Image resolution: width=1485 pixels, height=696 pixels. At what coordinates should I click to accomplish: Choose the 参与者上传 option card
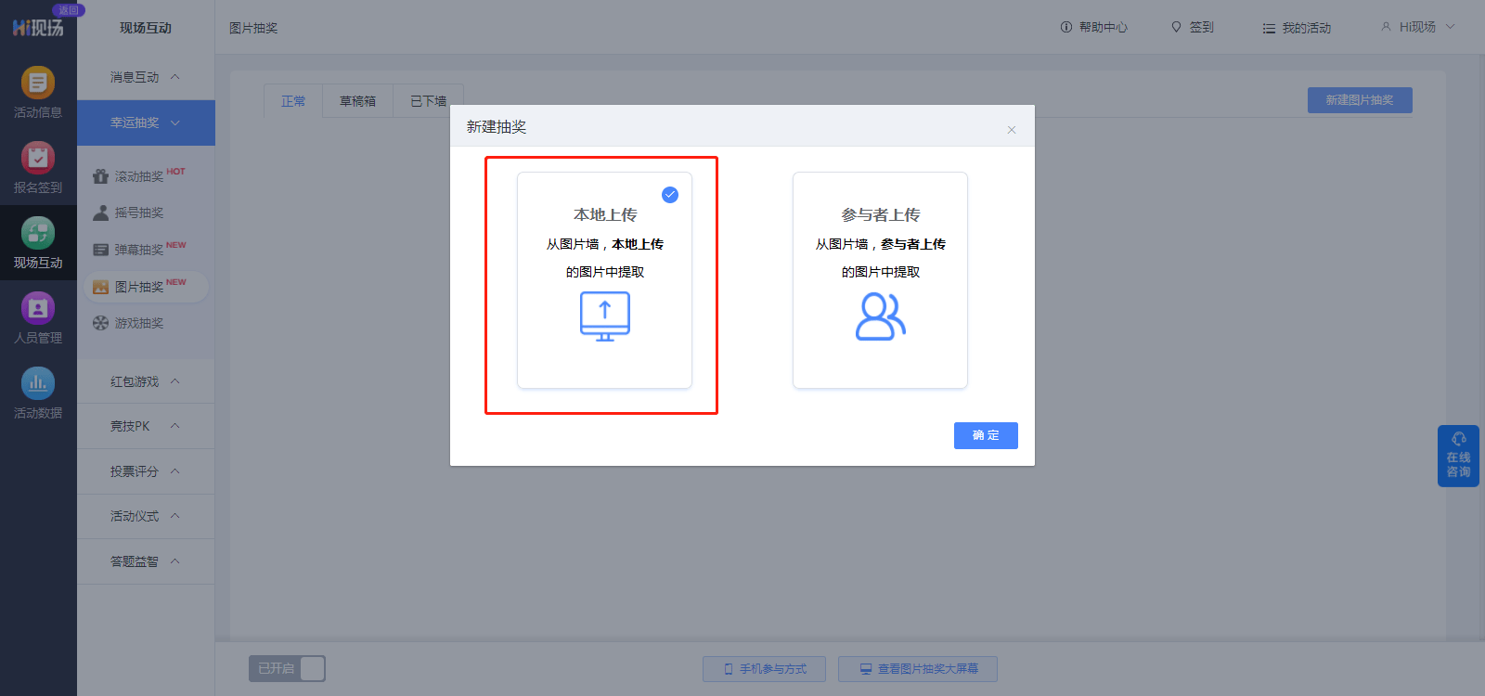click(880, 279)
